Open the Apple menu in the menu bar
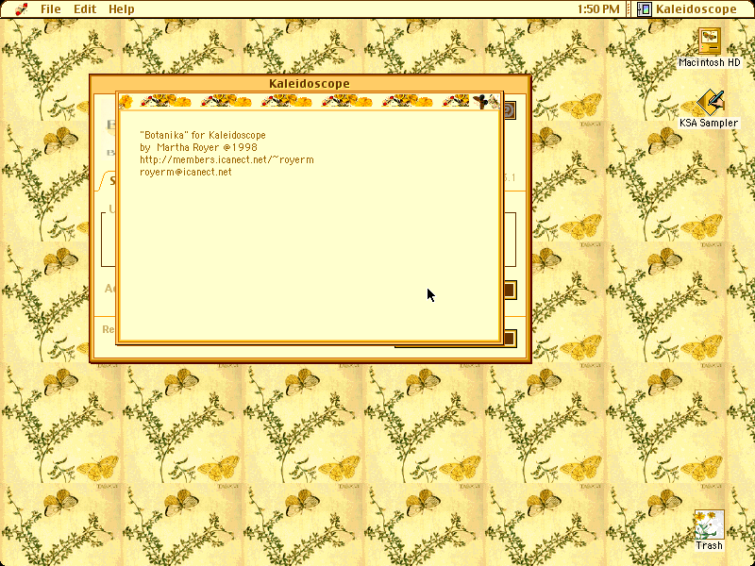 (21, 9)
